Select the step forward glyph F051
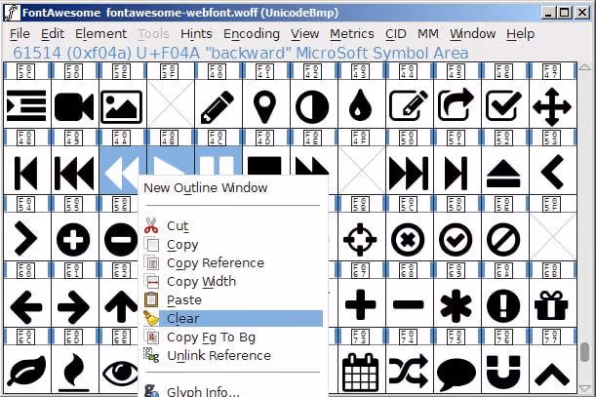Image resolution: width=596 pixels, height=397 pixels. coord(456,174)
